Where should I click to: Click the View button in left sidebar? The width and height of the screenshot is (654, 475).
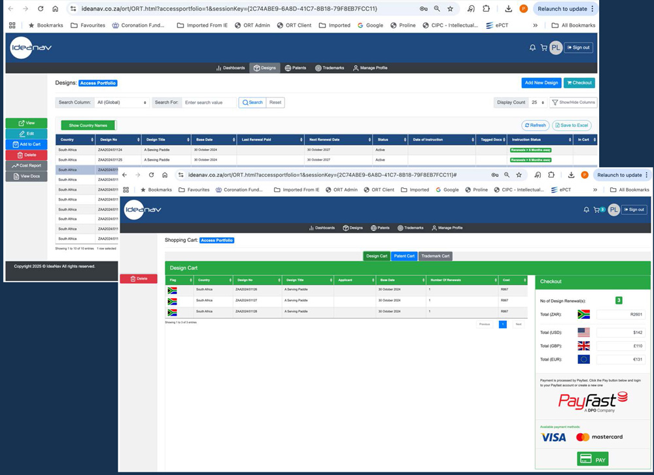click(x=26, y=123)
